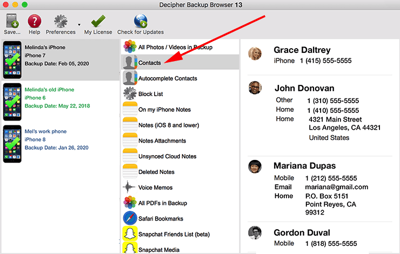
Task: Click the Autocomplete Contacts icon
Action: point(130,78)
